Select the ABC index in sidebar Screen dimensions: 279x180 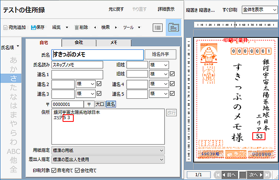14,151
